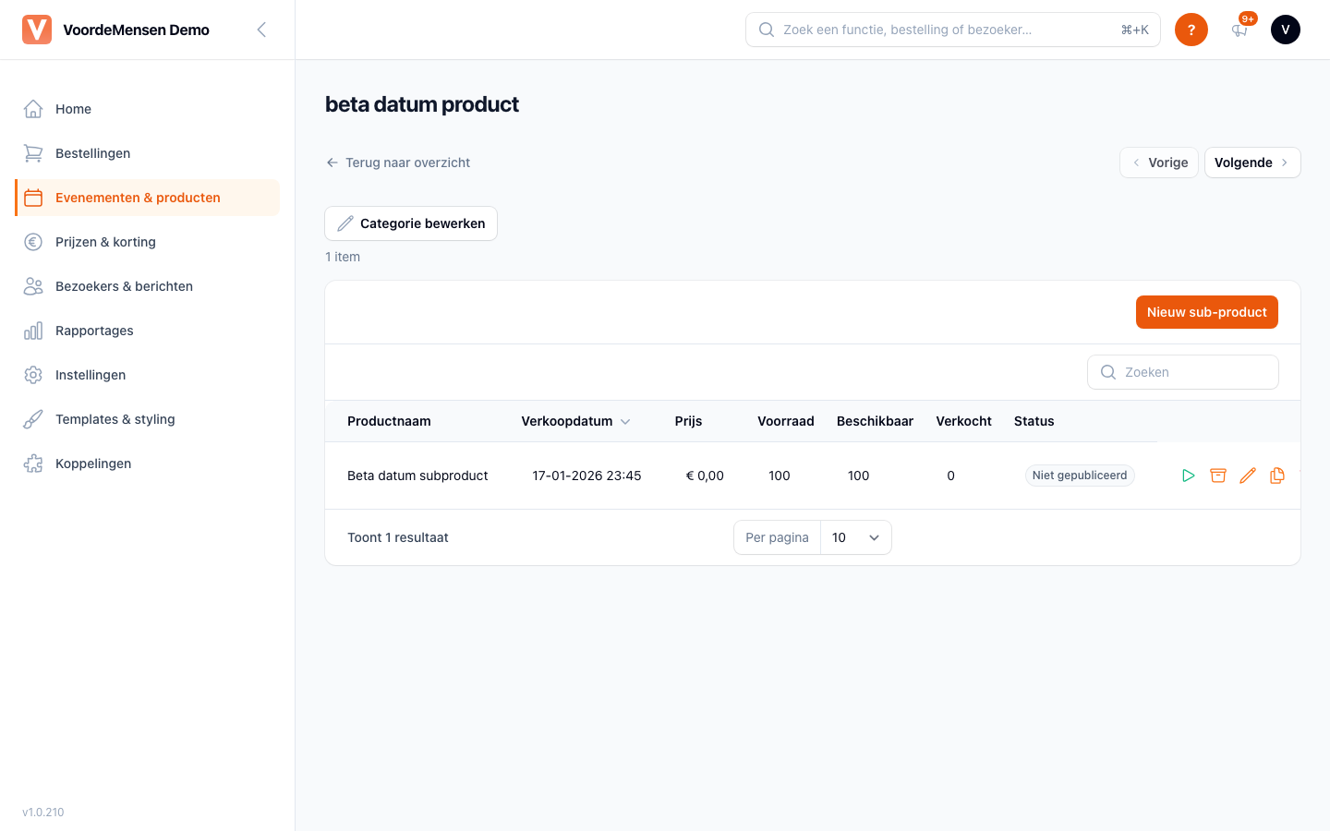Publish Beta datum subproduct with the green play icon
Screen dimensions: 1330x831
click(1189, 476)
